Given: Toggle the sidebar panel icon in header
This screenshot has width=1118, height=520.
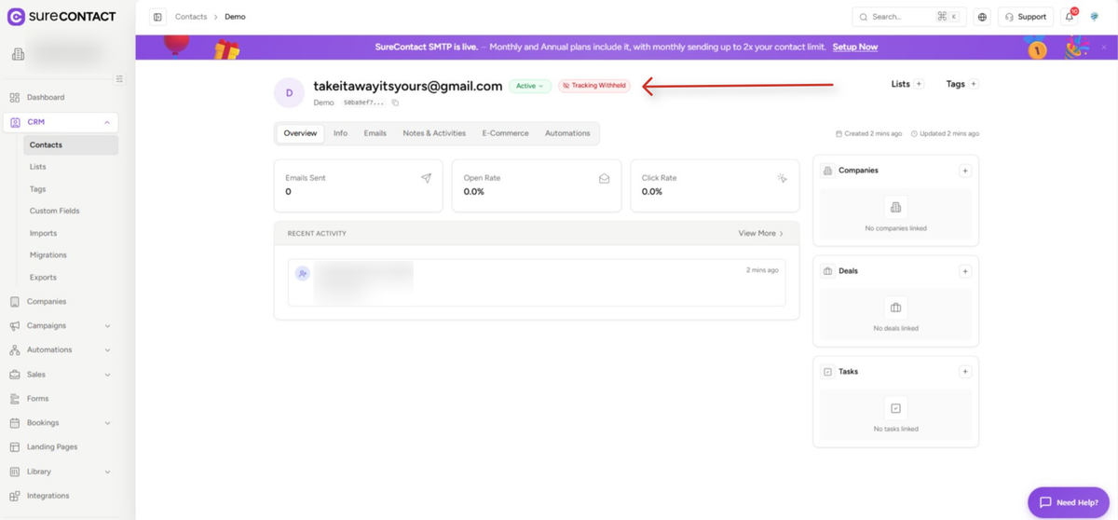Looking at the screenshot, I should (x=157, y=17).
